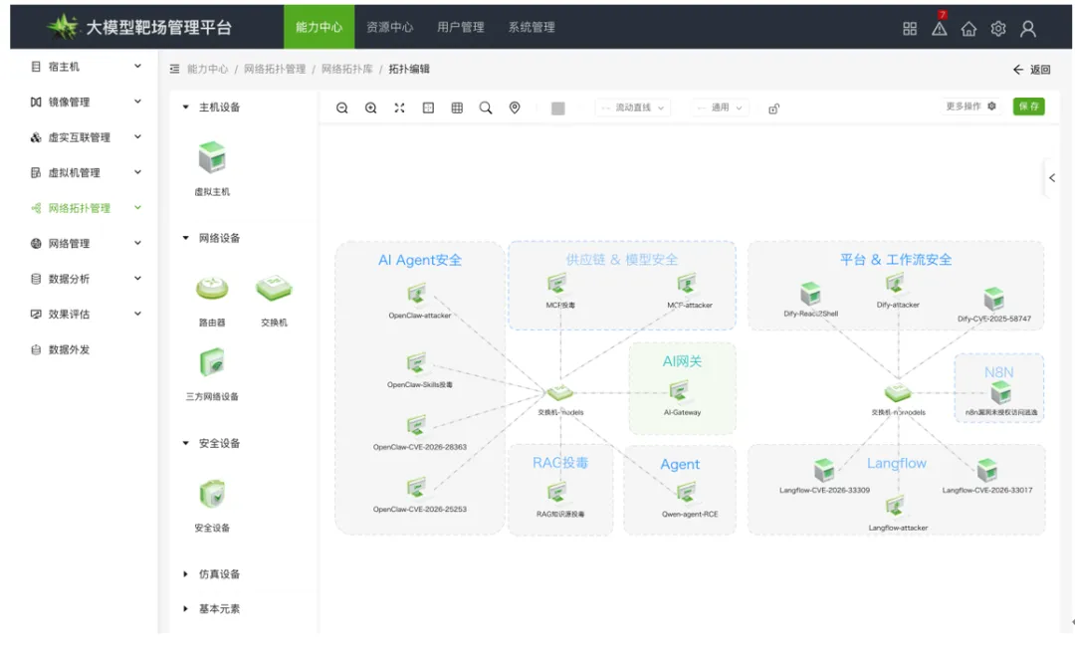Open the alert warning icon with badge
Image resolution: width=1075 pixels, height=652 pixels.
tap(940, 28)
